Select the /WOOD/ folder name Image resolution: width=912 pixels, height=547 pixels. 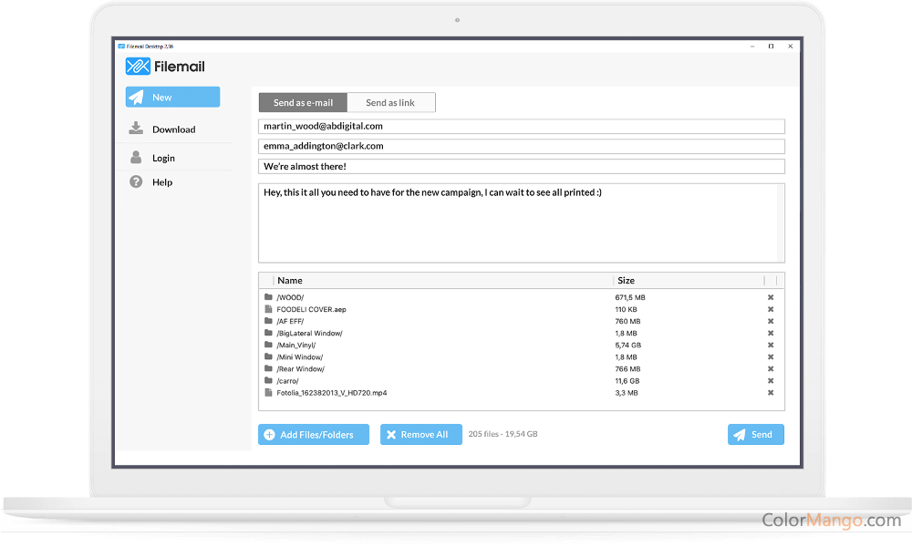point(290,297)
